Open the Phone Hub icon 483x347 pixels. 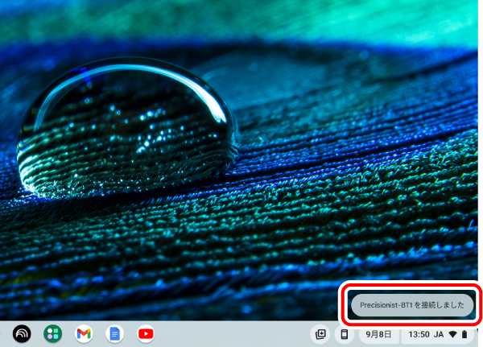(x=344, y=333)
